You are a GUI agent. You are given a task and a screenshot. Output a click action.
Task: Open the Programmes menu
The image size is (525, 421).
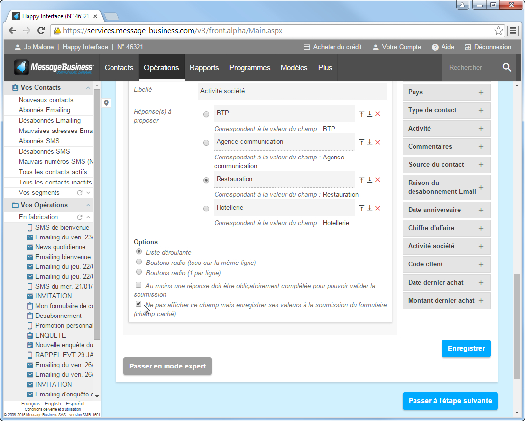tap(249, 68)
